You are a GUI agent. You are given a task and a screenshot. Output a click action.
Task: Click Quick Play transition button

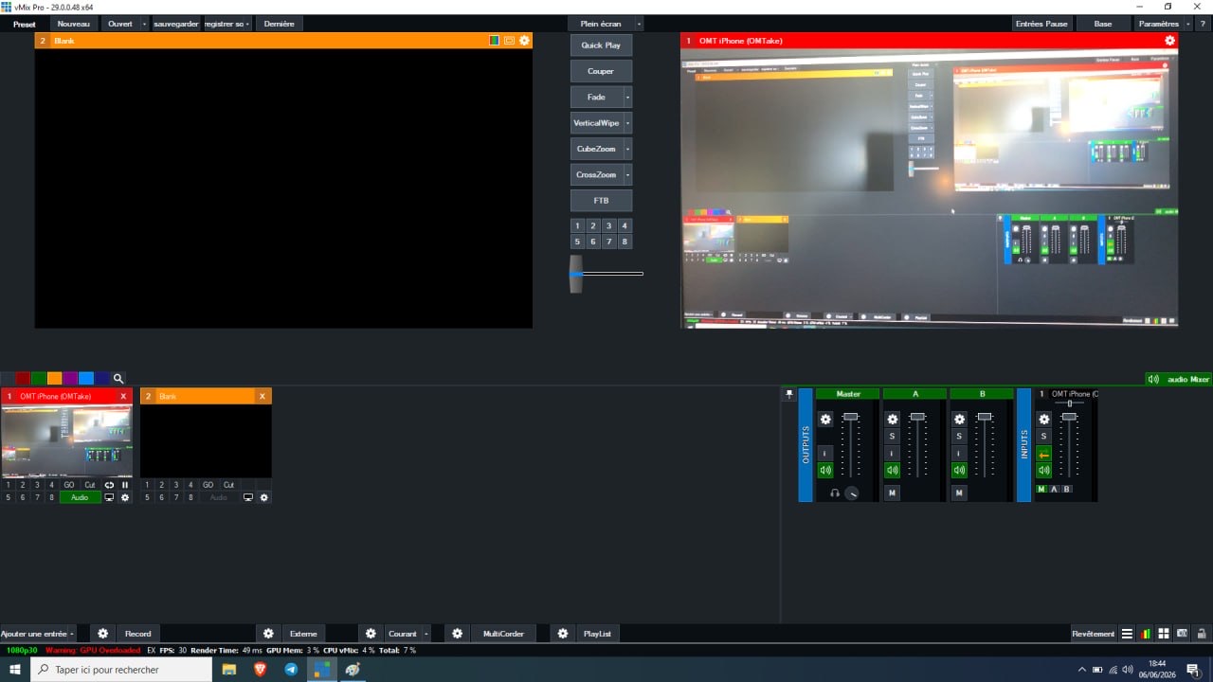[x=601, y=45]
